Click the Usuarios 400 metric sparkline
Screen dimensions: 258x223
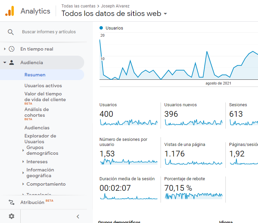pos(129,123)
